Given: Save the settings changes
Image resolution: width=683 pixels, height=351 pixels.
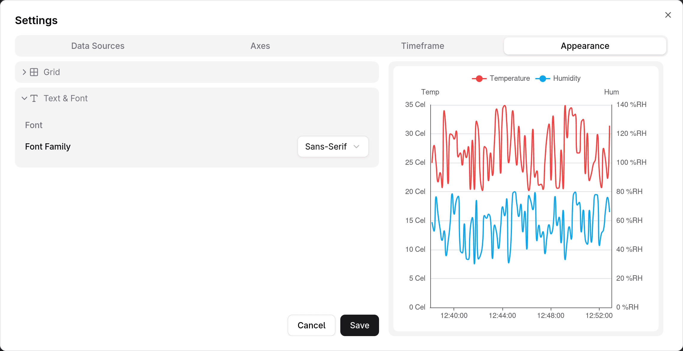Looking at the screenshot, I should pos(359,325).
